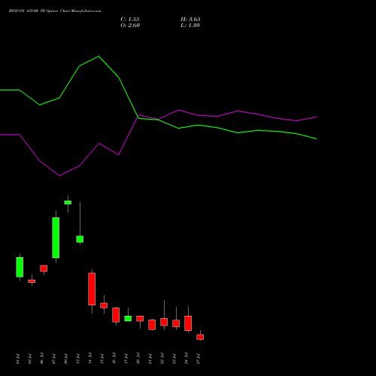Select the last red candlestick on 27 Jul
The image size is (376, 376).
pyautogui.click(x=200, y=337)
